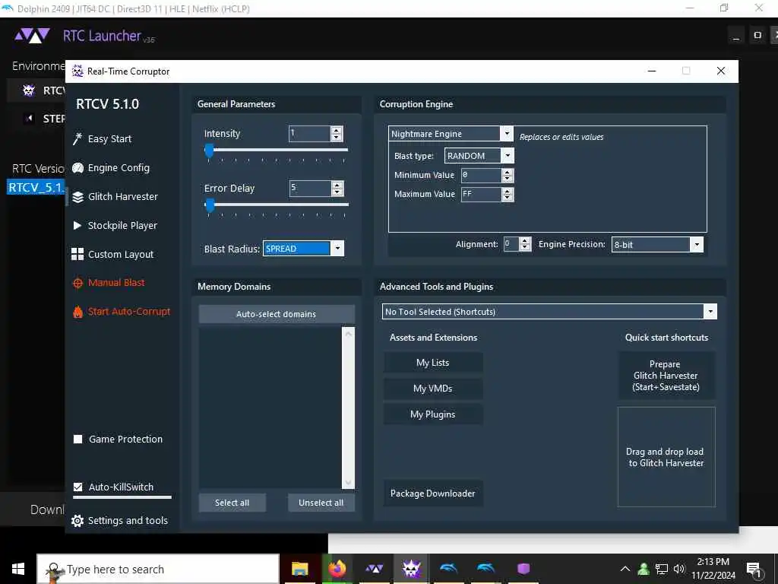778x584 pixels.
Task: Open Engine Precision 8-bit dropdown
Action: tap(697, 244)
